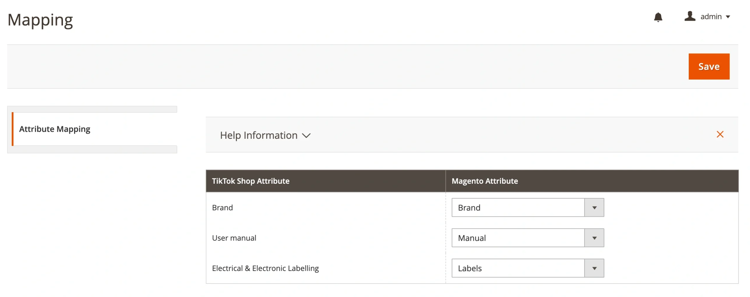The image size is (750, 297).
Task: Click the Labels dropdown arrow icon
Action: tap(594, 268)
